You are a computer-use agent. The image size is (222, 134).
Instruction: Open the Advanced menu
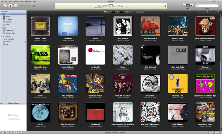point(28,1)
